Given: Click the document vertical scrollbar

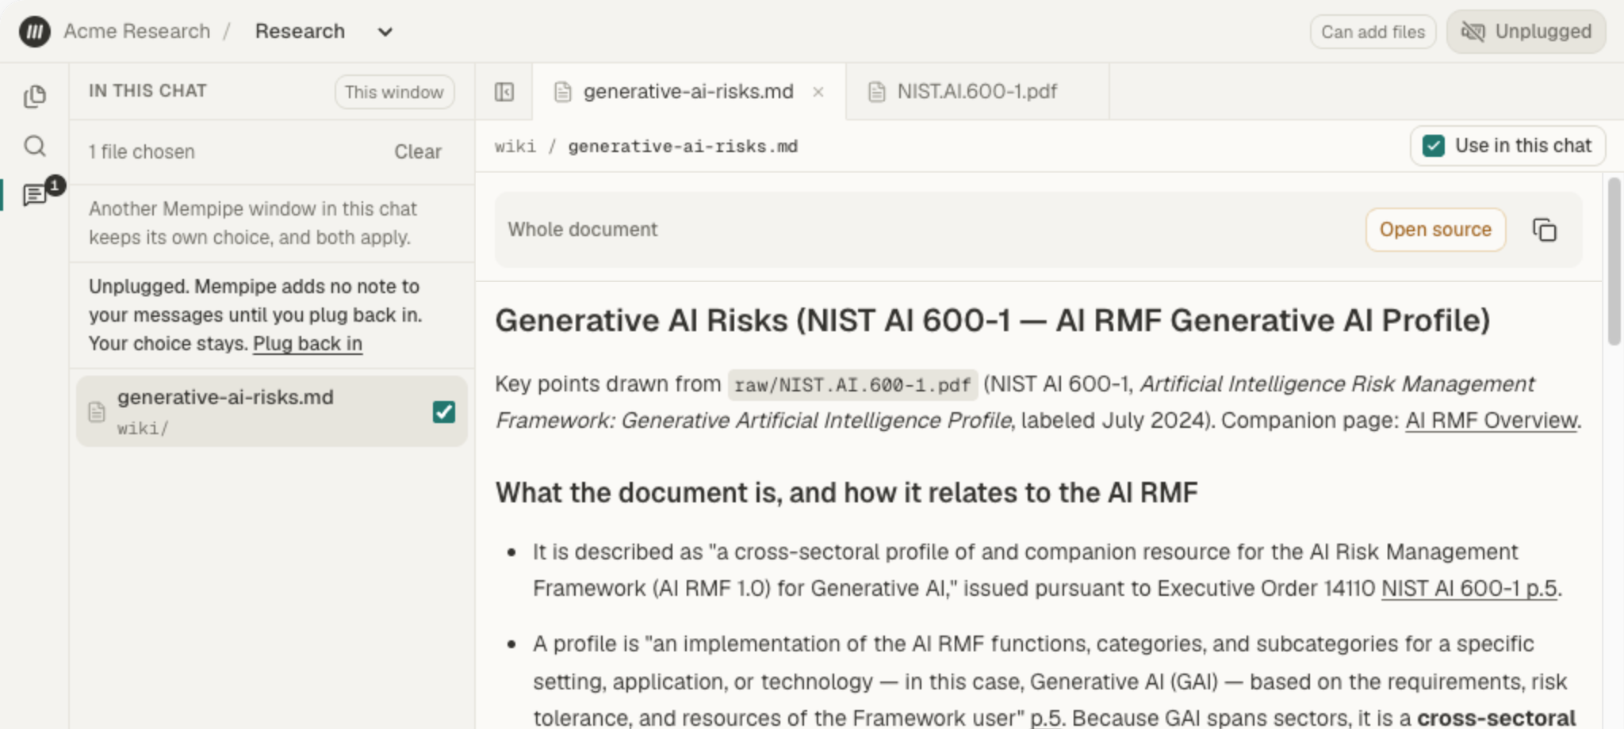Looking at the screenshot, I should [1614, 261].
